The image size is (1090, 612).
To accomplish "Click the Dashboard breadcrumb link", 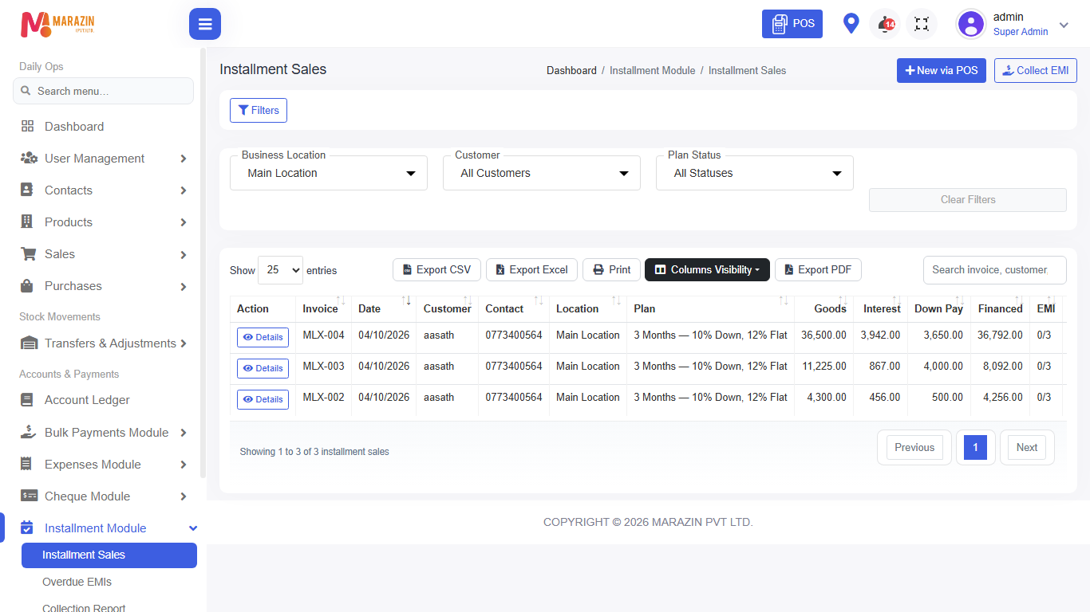I will click(571, 71).
